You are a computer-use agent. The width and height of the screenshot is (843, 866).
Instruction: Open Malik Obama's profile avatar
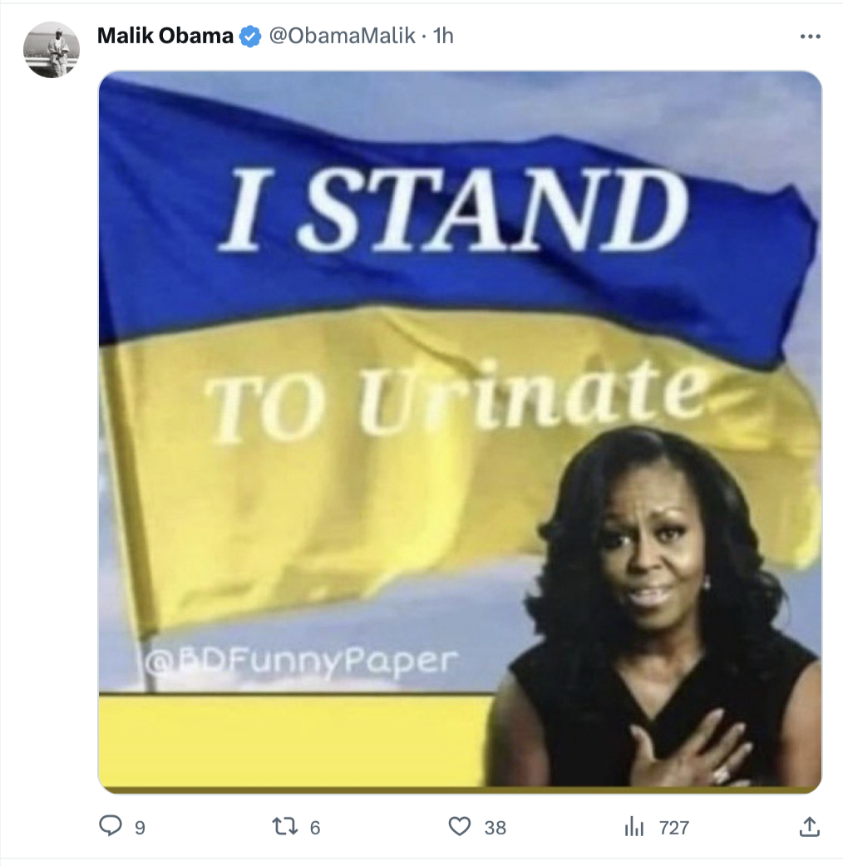pos(52,50)
